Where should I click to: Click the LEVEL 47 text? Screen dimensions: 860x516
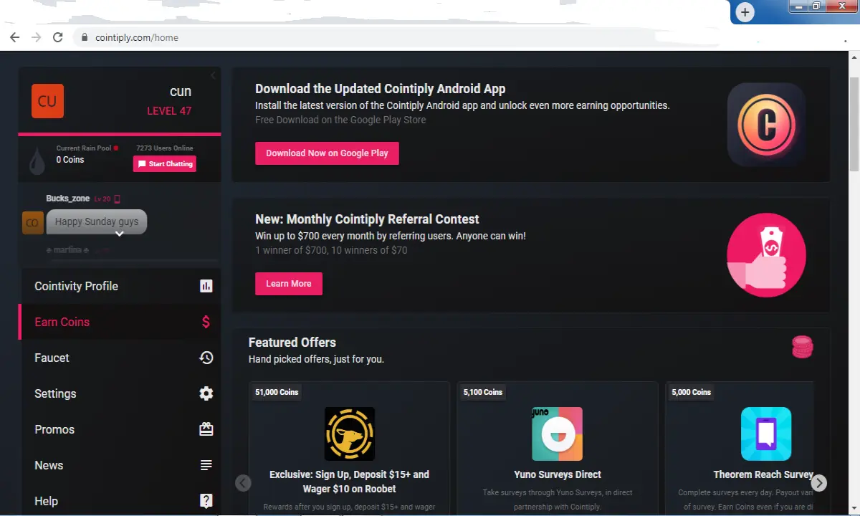pyautogui.click(x=169, y=111)
